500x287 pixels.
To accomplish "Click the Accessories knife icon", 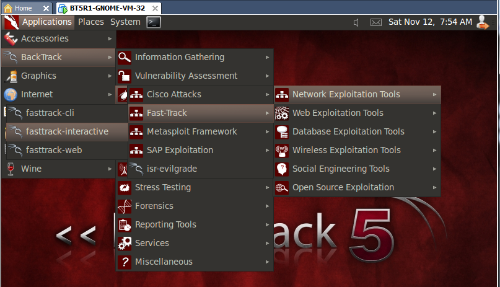I will click(x=11, y=38).
